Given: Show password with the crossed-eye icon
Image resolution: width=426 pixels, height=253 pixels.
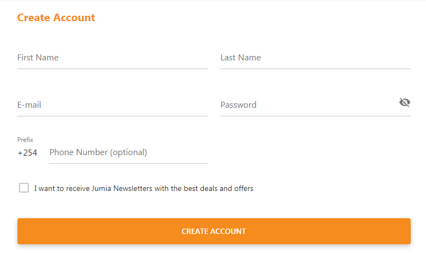Looking at the screenshot, I should coord(404,102).
